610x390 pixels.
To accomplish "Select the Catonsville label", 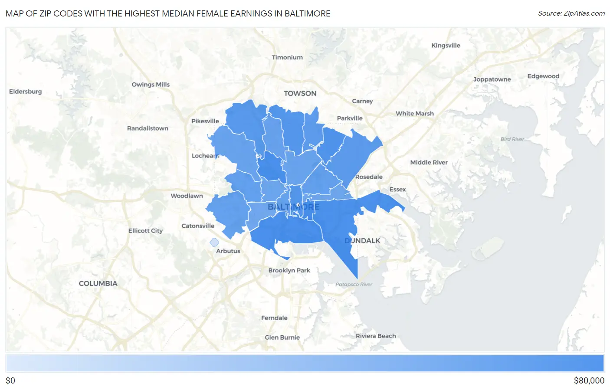I will coord(198,226).
